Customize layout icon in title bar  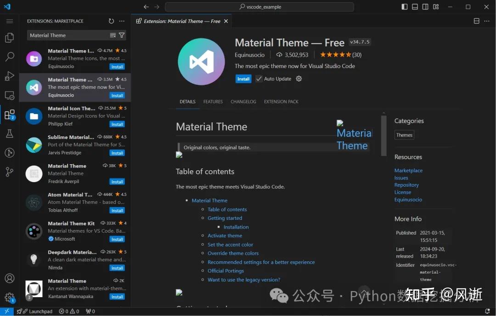click(436, 6)
